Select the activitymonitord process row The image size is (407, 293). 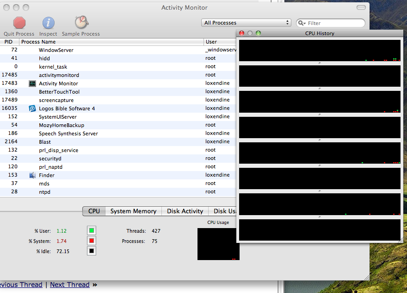pyautogui.click(x=118, y=75)
